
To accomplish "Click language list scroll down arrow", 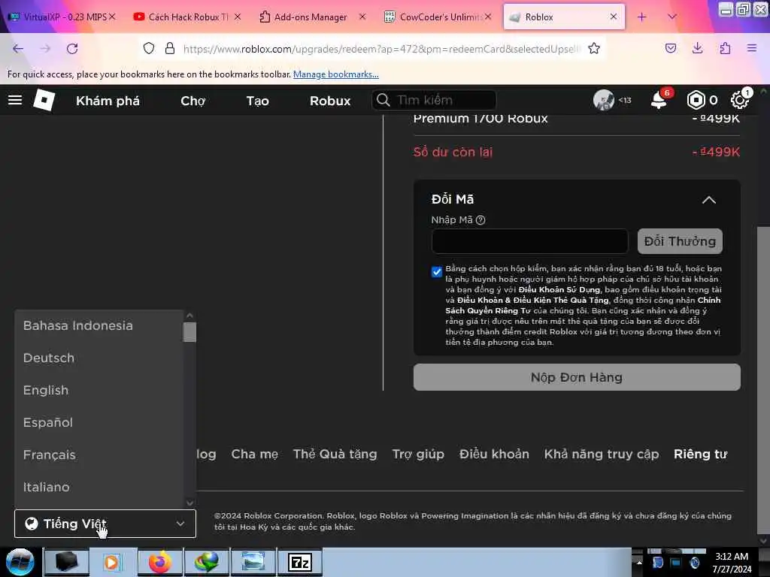I will click(189, 503).
